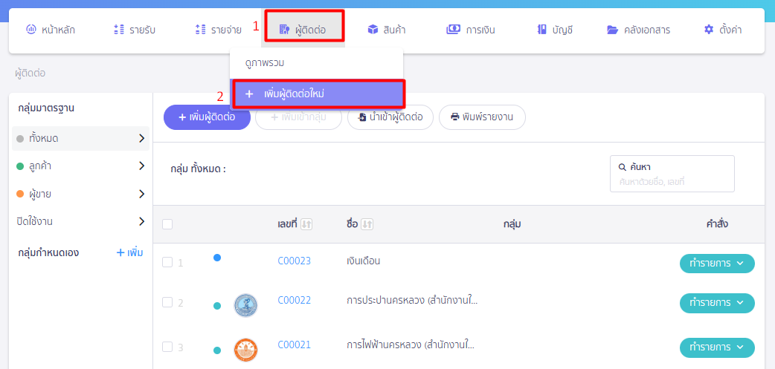Open contact number C00021
Viewport: 775px width, 369px height.
294,344
